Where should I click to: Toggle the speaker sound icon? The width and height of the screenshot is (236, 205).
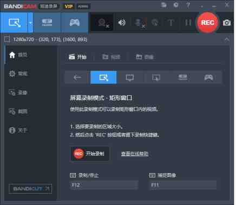coord(122,23)
